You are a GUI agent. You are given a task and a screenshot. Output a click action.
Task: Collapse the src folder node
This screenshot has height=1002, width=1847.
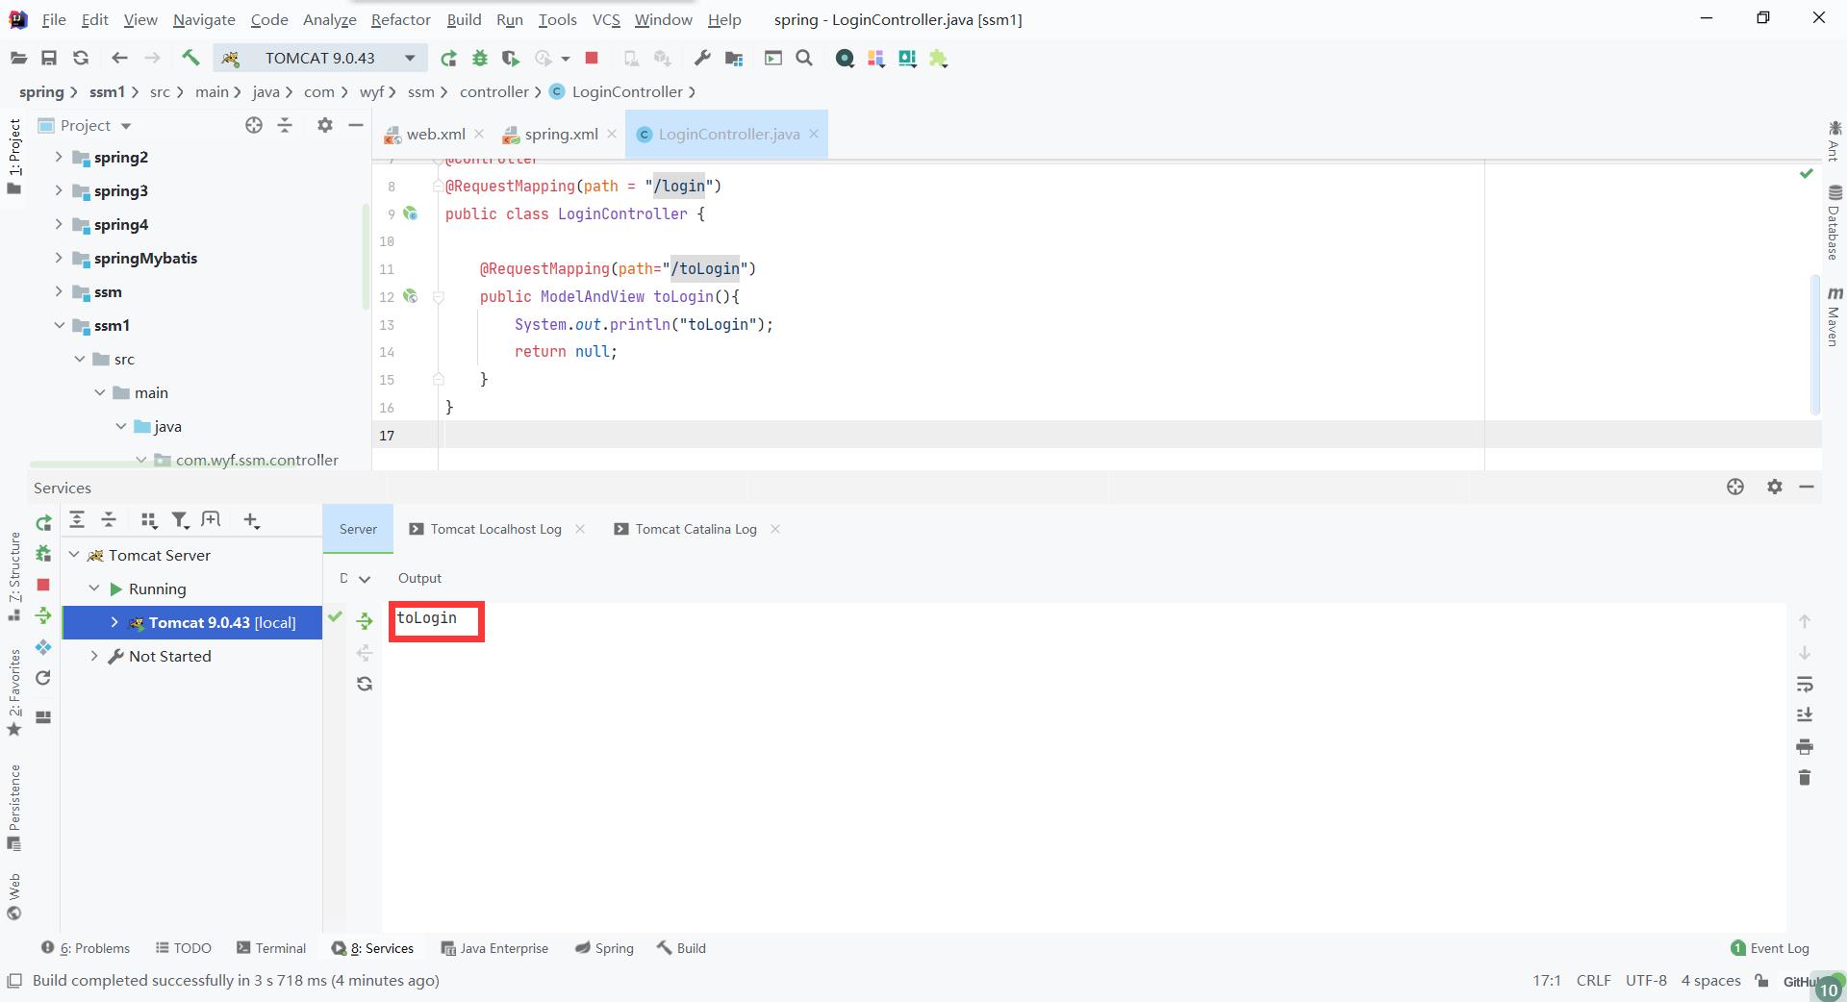click(80, 359)
